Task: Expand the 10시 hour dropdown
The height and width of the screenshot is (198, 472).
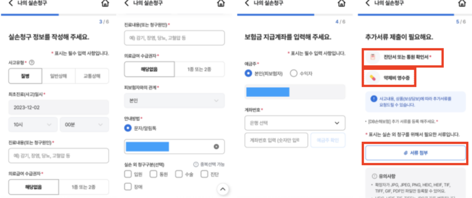Action: [32, 124]
